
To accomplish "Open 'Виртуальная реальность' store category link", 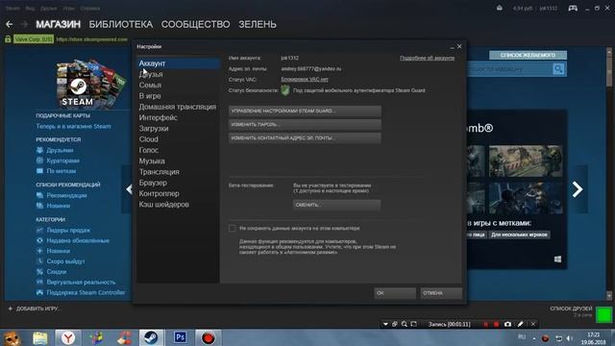I will 81,282.
